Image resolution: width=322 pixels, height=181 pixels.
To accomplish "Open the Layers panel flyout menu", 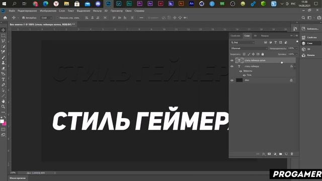I will click(296, 36).
